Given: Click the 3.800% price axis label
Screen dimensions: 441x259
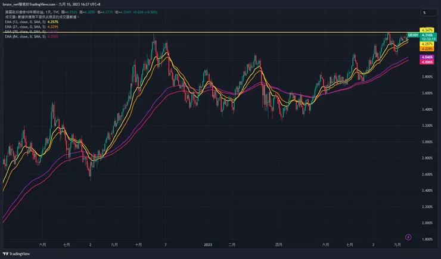Looking at the screenshot, I should [x=427, y=77].
